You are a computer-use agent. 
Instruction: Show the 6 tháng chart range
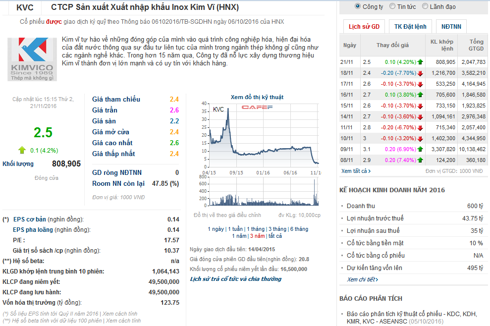299,229
